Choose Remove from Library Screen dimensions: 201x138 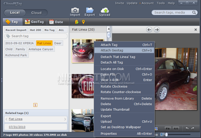124,99
